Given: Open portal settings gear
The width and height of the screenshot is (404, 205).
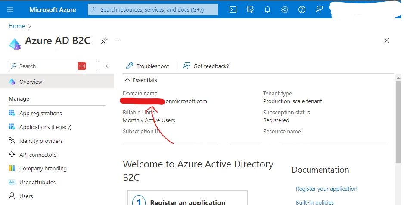Looking at the screenshot, I should pyautogui.click(x=285, y=9).
